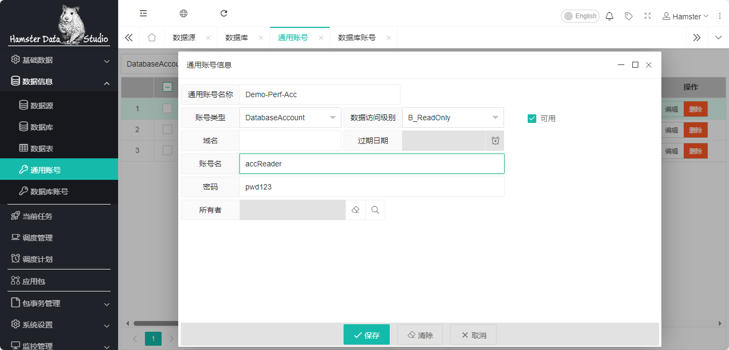Open the DatabaseAccount filter combo behind dialog

click(150, 64)
